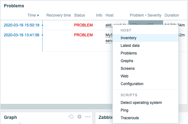Click the MySQL server host link

click(x=109, y=38)
